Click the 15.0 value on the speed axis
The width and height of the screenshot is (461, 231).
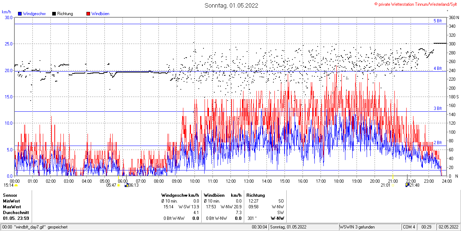9,97
